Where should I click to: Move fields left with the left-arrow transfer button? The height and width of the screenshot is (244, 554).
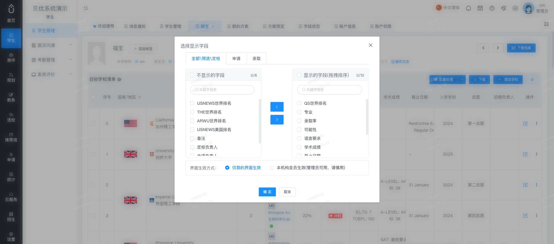click(x=277, y=107)
